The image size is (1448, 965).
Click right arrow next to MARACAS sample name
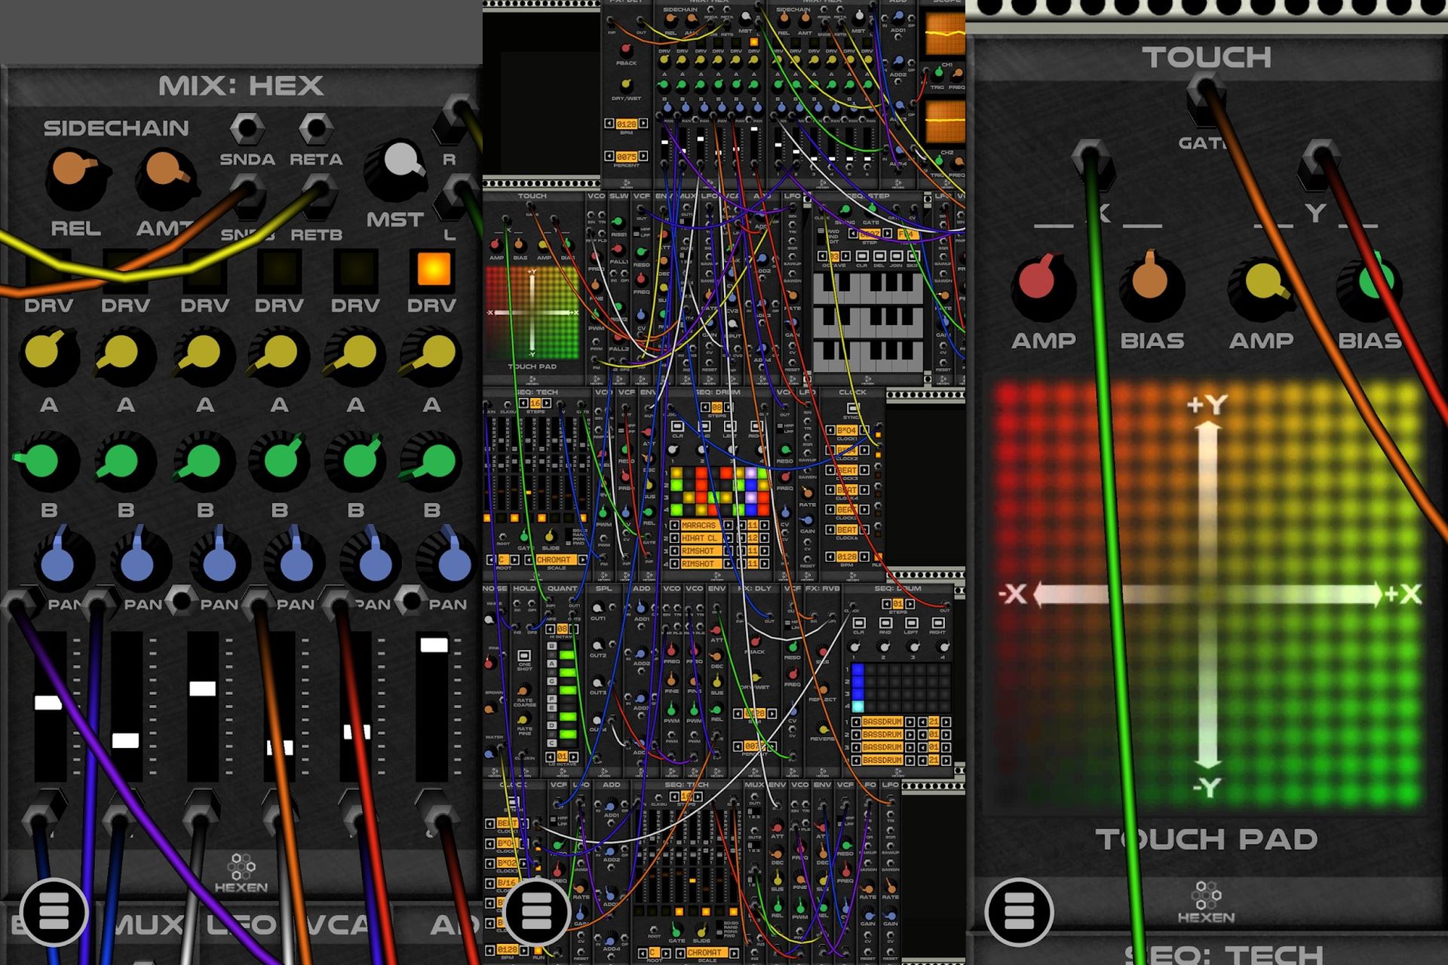pos(729,525)
